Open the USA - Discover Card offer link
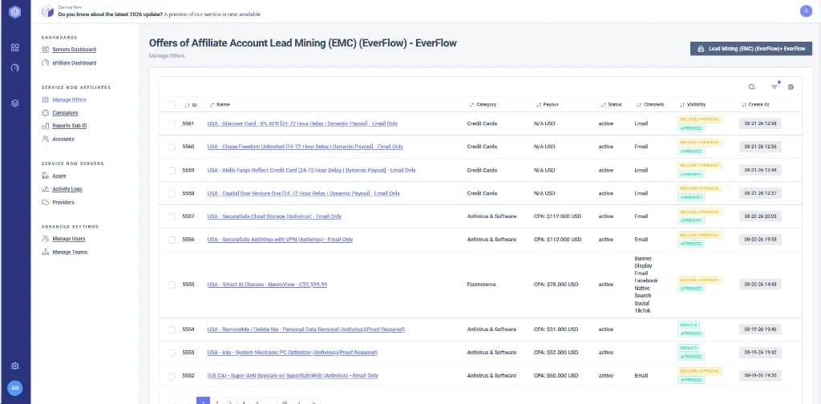 click(x=302, y=124)
